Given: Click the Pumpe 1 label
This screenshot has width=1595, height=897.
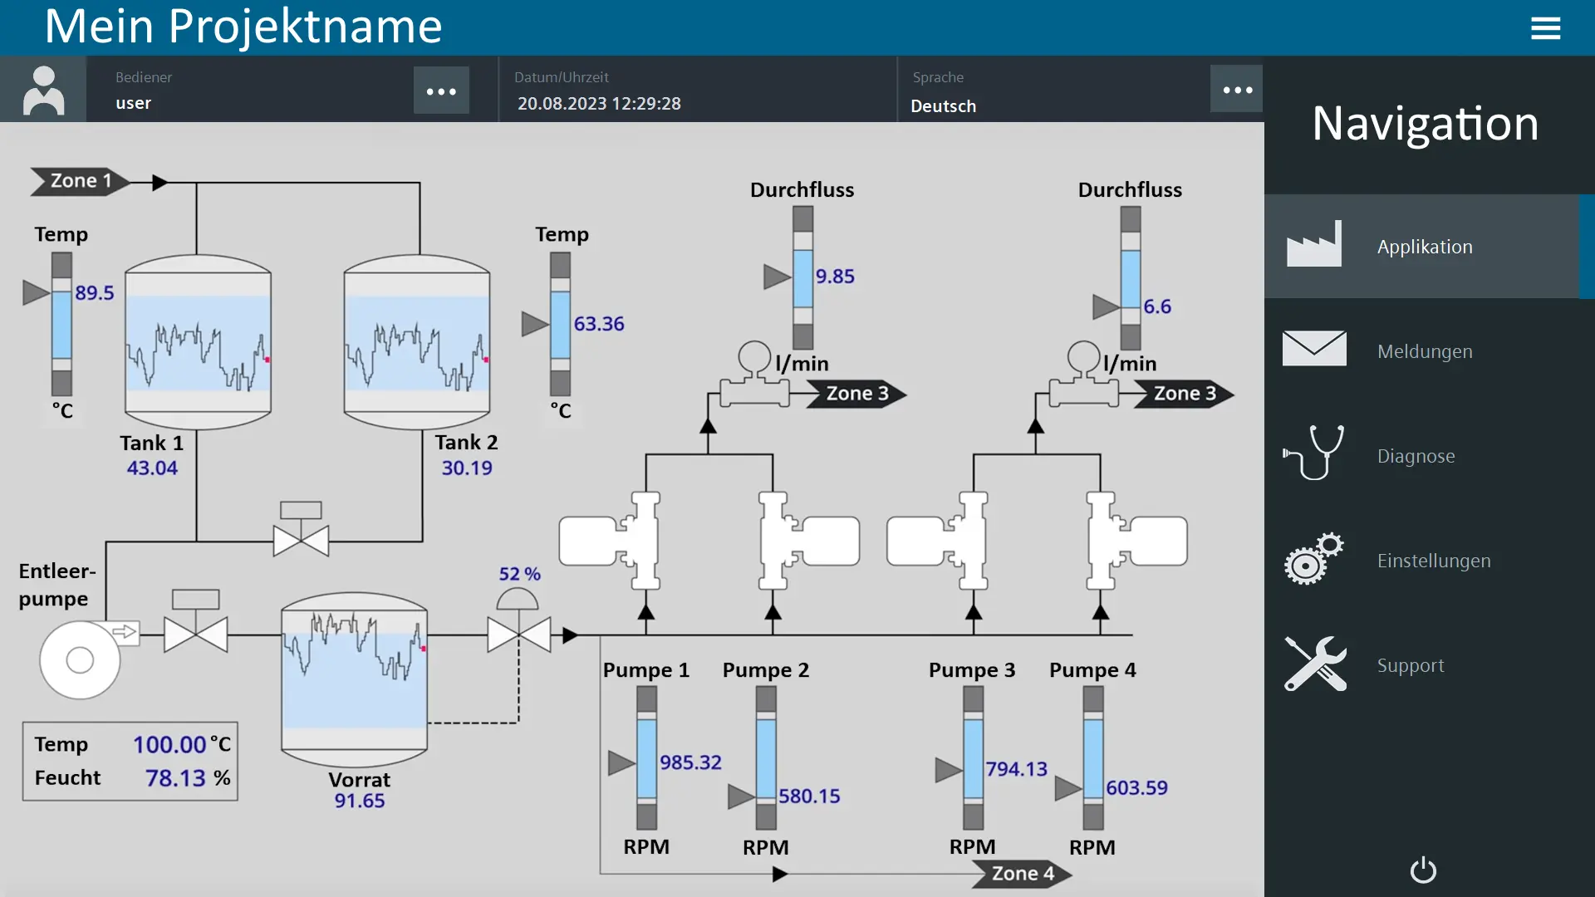Looking at the screenshot, I should coord(646,670).
